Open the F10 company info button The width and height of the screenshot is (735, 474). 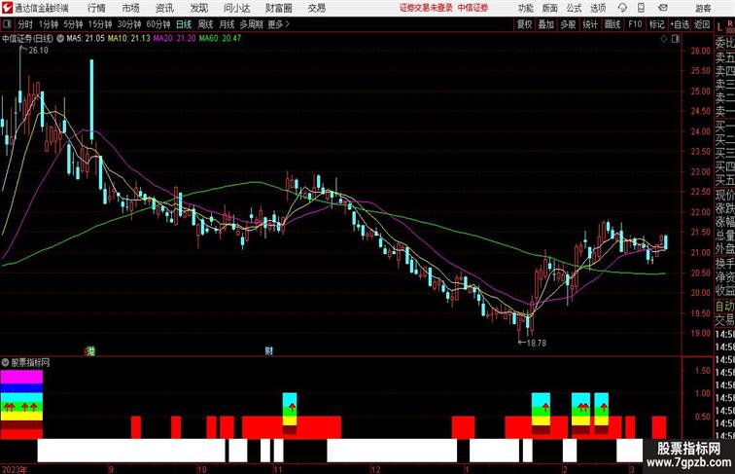point(635,24)
